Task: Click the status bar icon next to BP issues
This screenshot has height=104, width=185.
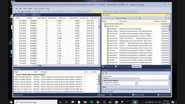Action: [110, 95]
